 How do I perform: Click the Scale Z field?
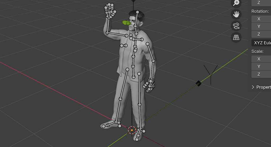point(261,74)
